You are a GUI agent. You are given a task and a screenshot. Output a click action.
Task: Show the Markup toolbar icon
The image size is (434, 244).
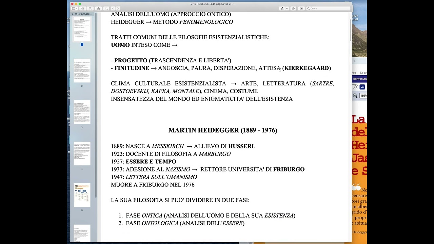tap(301, 8)
